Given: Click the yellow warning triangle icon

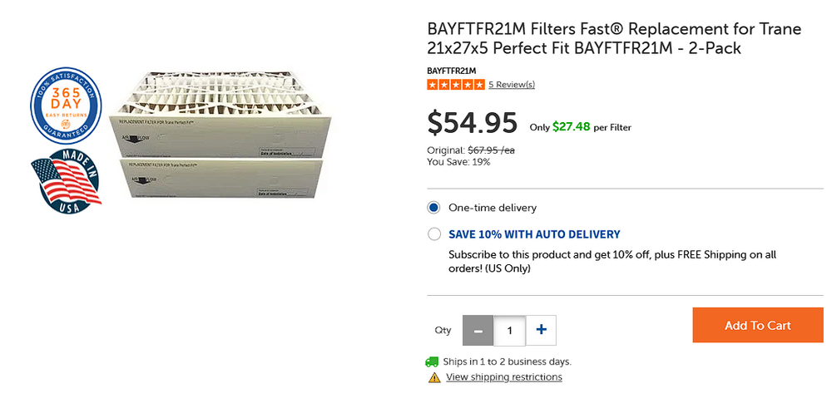Looking at the screenshot, I should (434, 377).
